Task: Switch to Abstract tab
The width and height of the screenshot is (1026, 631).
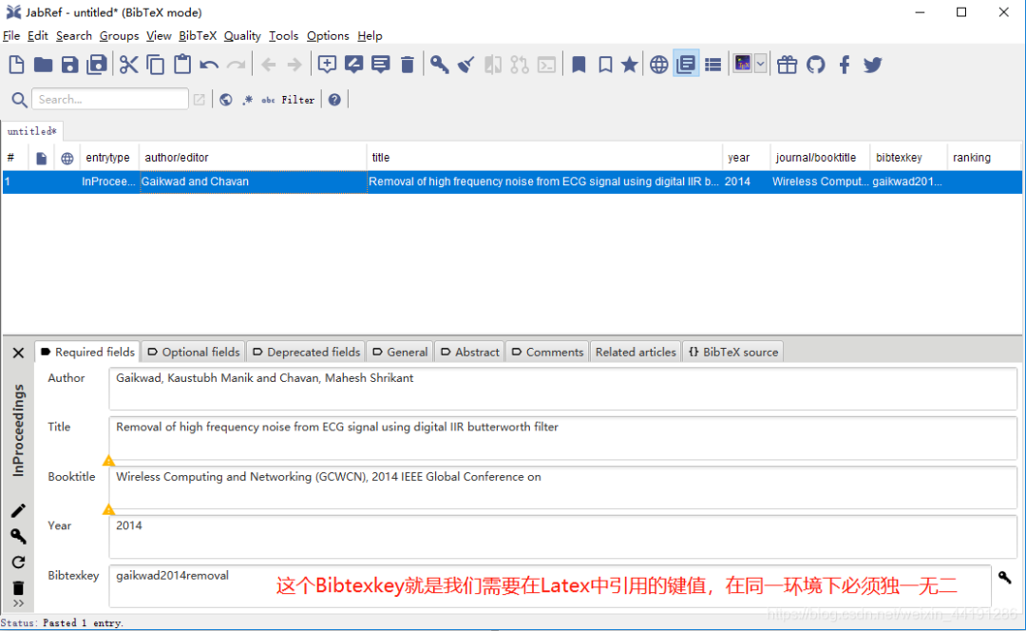Action: pos(470,353)
